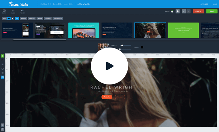The width and height of the screenshot is (219, 132).
Task: Toggle the Expert mode switch
Action: click(x=172, y=11)
